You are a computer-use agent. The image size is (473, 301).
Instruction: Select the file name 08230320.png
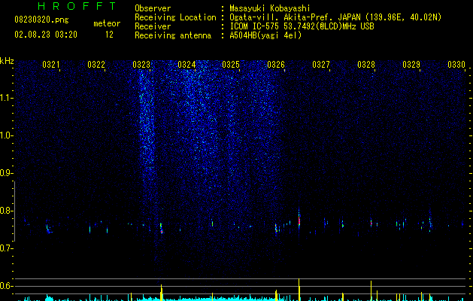tap(41, 20)
